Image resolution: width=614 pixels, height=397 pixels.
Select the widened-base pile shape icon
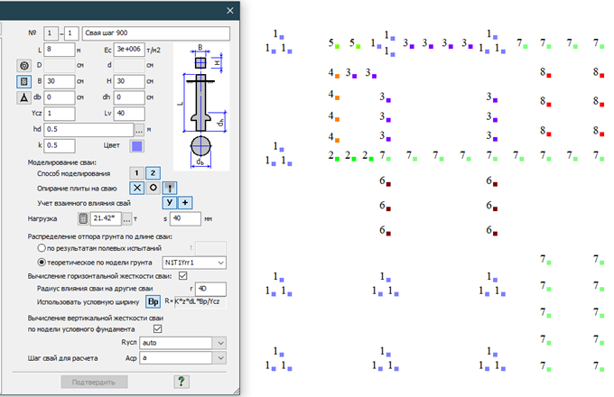(23, 97)
